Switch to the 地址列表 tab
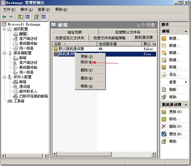This screenshot has width=191, height=166. pyautogui.click(x=75, y=32)
